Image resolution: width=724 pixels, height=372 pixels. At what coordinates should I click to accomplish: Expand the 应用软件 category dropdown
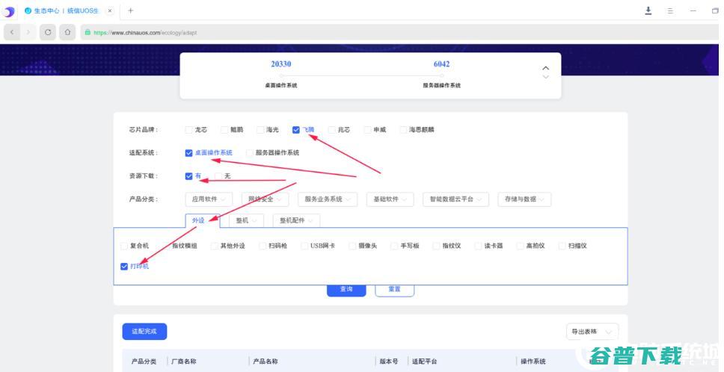209,199
